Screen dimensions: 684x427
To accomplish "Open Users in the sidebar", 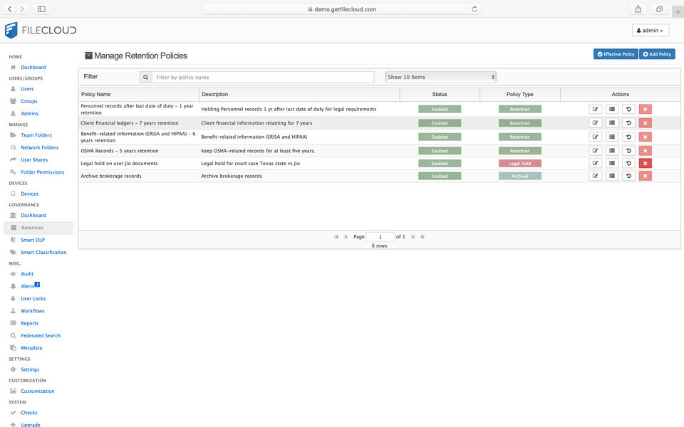I will [x=27, y=89].
